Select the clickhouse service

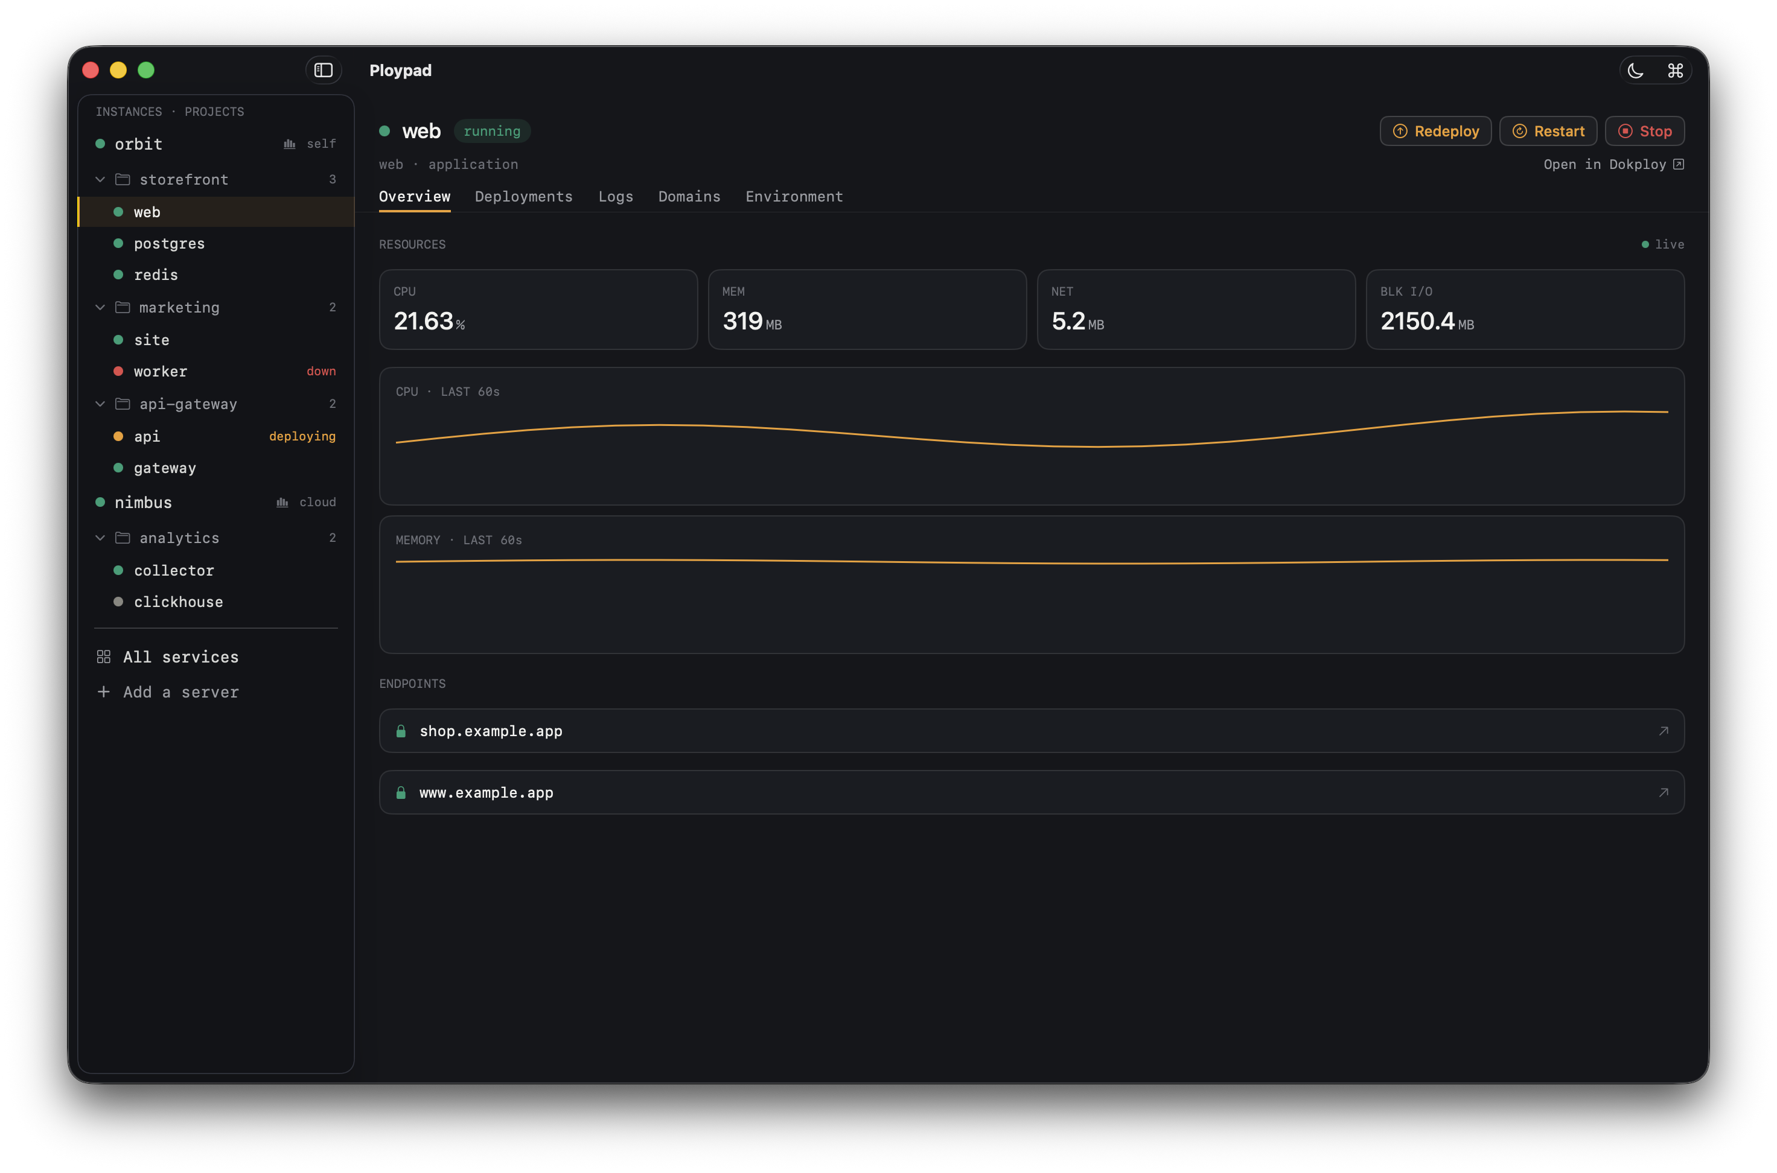pos(216,602)
